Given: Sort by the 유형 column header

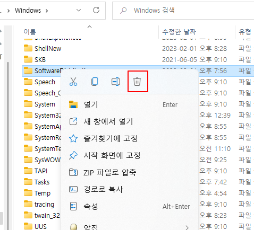Looking at the screenshot, I should pyautogui.click(x=245, y=32).
